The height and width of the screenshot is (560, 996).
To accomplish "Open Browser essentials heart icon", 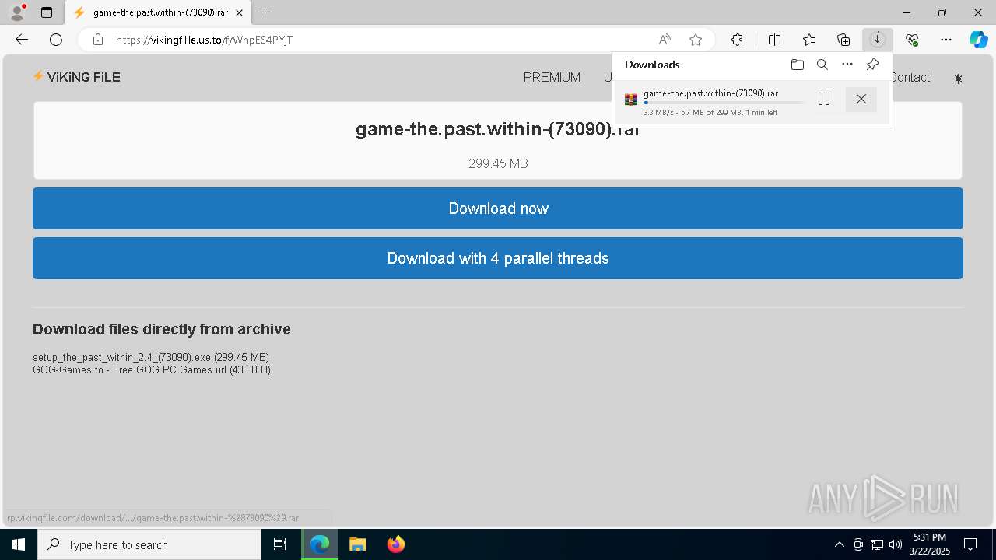I will pyautogui.click(x=912, y=40).
